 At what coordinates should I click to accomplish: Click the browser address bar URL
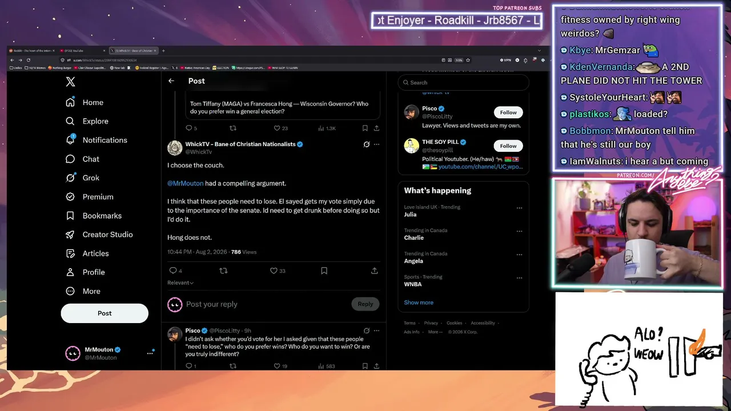(105, 60)
